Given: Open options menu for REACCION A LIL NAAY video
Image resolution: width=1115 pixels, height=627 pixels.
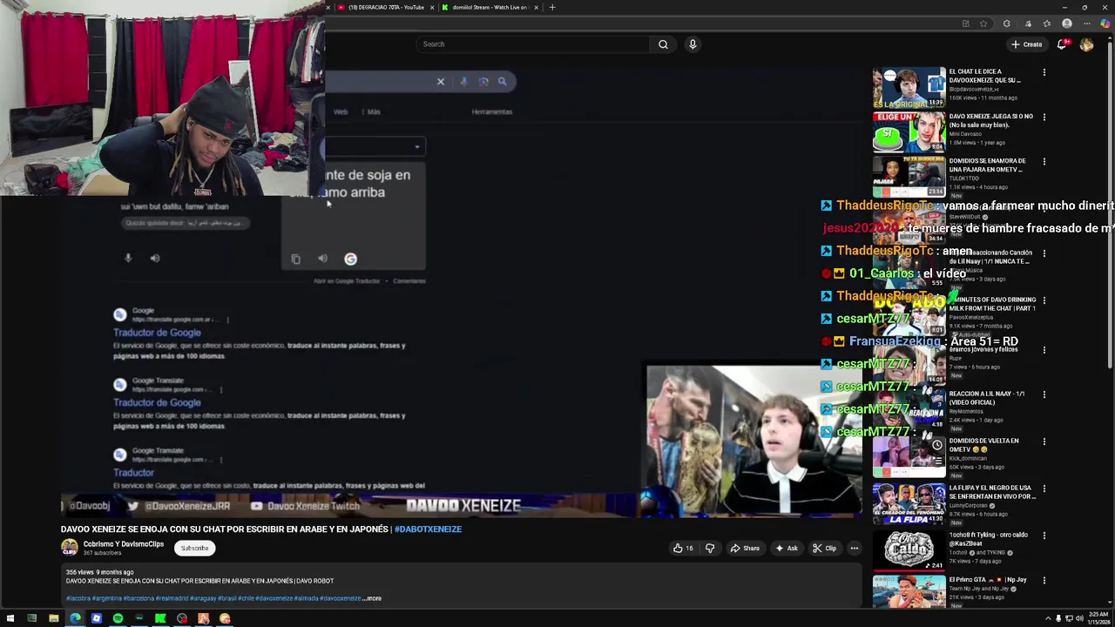Looking at the screenshot, I should click(1044, 394).
